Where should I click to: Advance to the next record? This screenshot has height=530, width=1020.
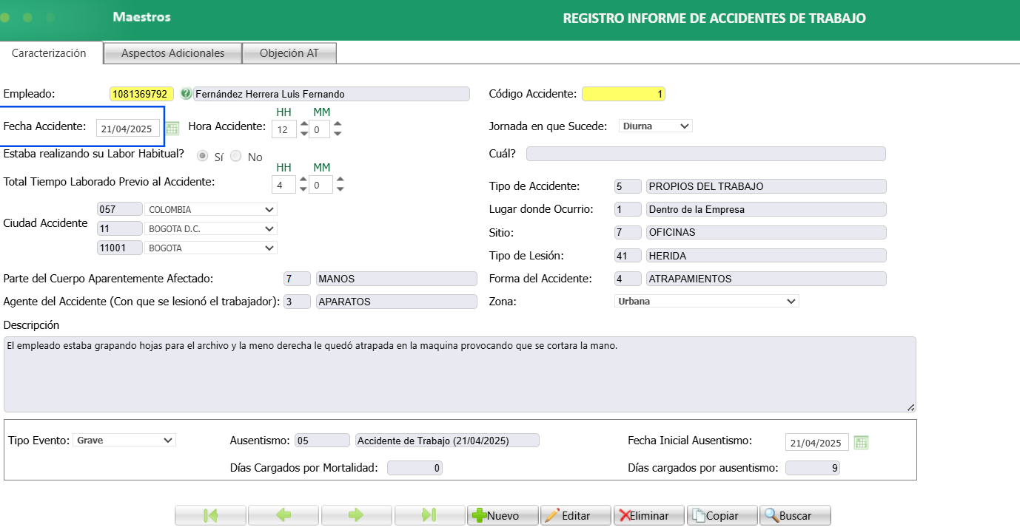click(357, 514)
